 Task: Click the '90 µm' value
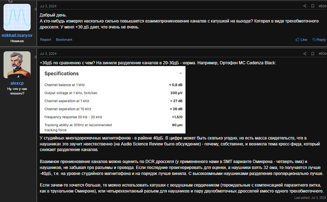[177, 125]
